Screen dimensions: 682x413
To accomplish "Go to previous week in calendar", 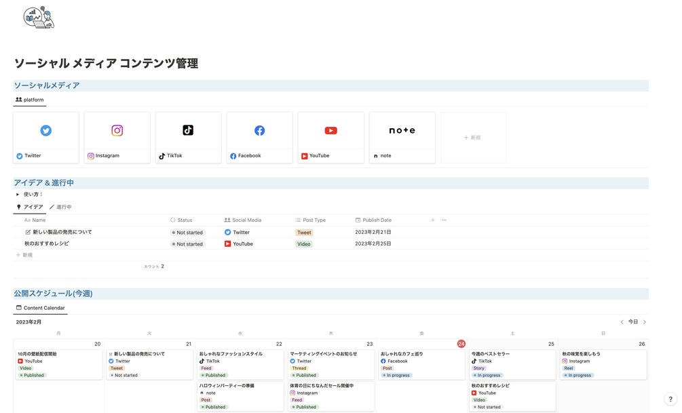I will click(x=622, y=322).
